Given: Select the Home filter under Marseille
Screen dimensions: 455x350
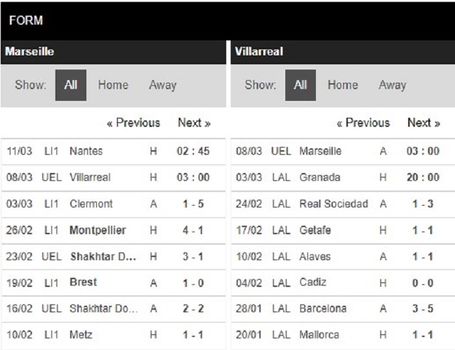Looking at the screenshot, I should coord(113,85).
